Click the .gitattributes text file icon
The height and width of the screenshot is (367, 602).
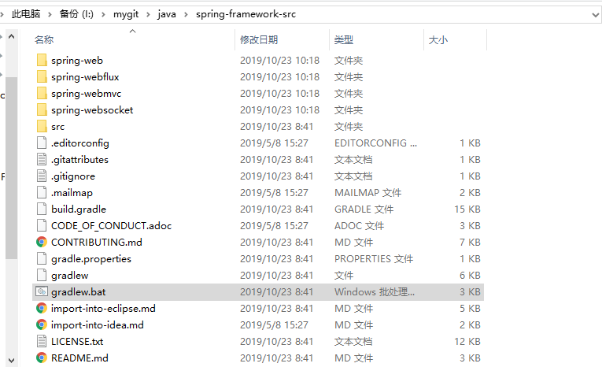(42, 160)
